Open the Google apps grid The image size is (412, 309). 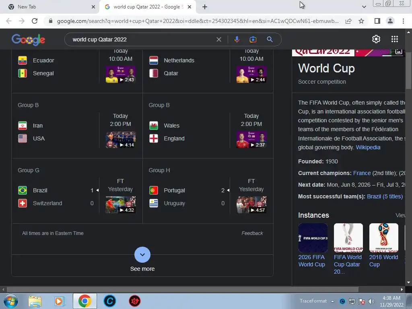[x=394, y=39]
